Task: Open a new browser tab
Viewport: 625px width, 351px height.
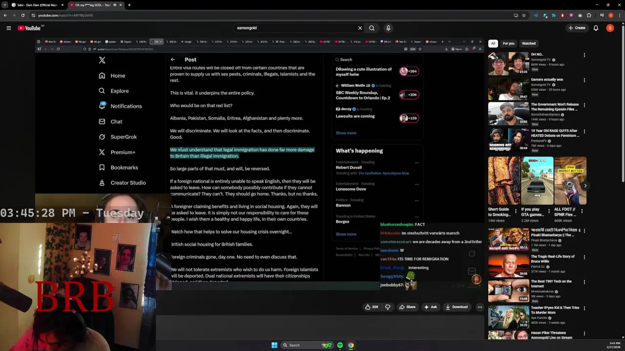Action: [129, 5]
